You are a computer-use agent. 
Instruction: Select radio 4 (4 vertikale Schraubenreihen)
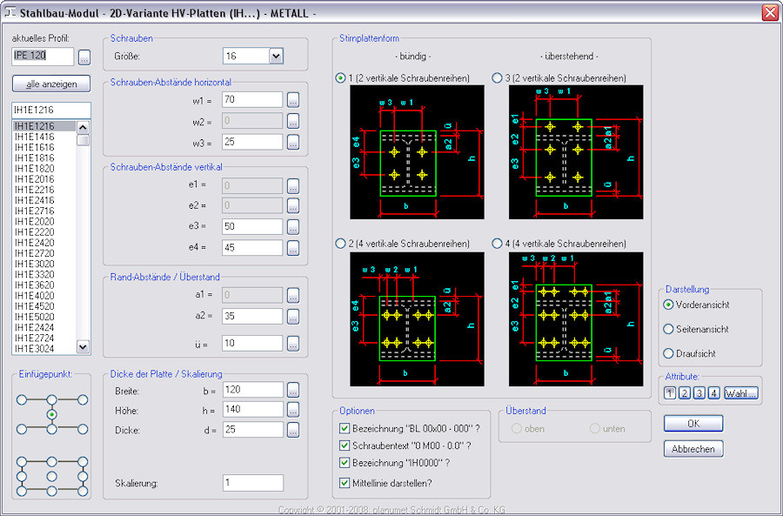pos(498,244)
